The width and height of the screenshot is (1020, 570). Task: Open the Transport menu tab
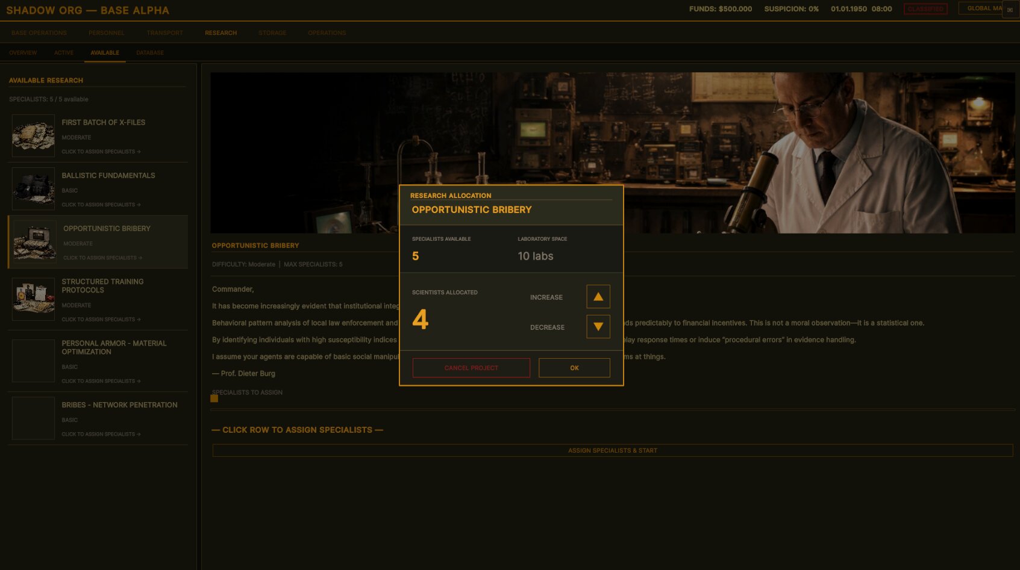164,33
